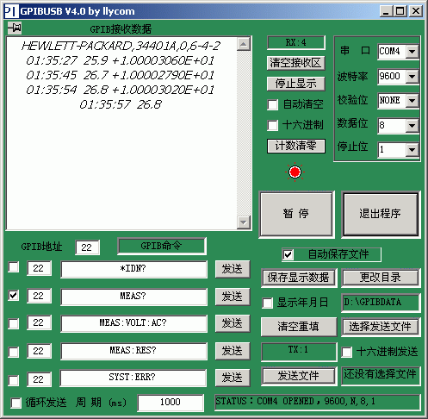Click the period 1000 ms input field
This screenshot has height=419, width=428.
click(171, 403)
